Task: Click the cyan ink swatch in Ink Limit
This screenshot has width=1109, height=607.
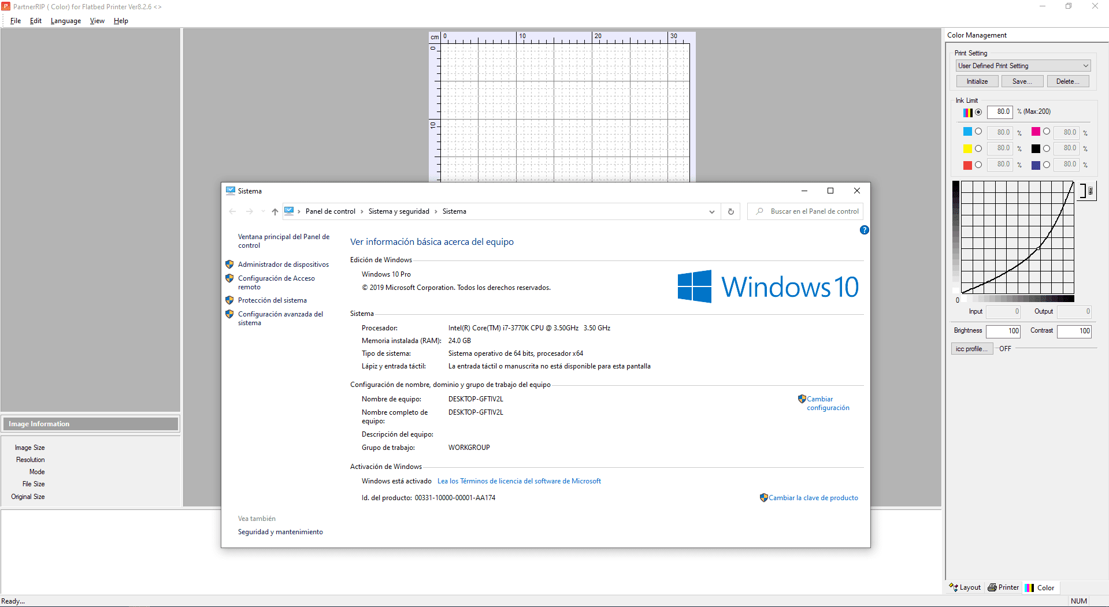Action: 967,132
